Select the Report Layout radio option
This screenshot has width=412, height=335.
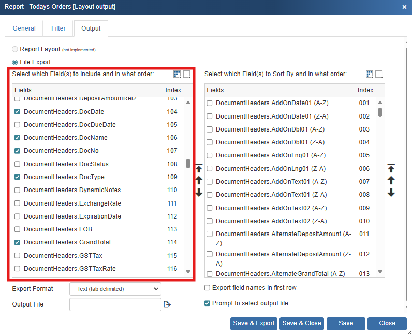[15, 49]
